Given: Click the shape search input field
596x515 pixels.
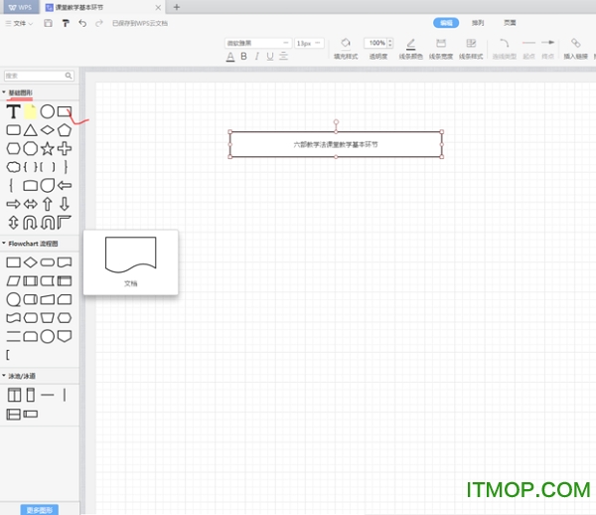Looking at the screenshot, I should [x=35, y=76].
